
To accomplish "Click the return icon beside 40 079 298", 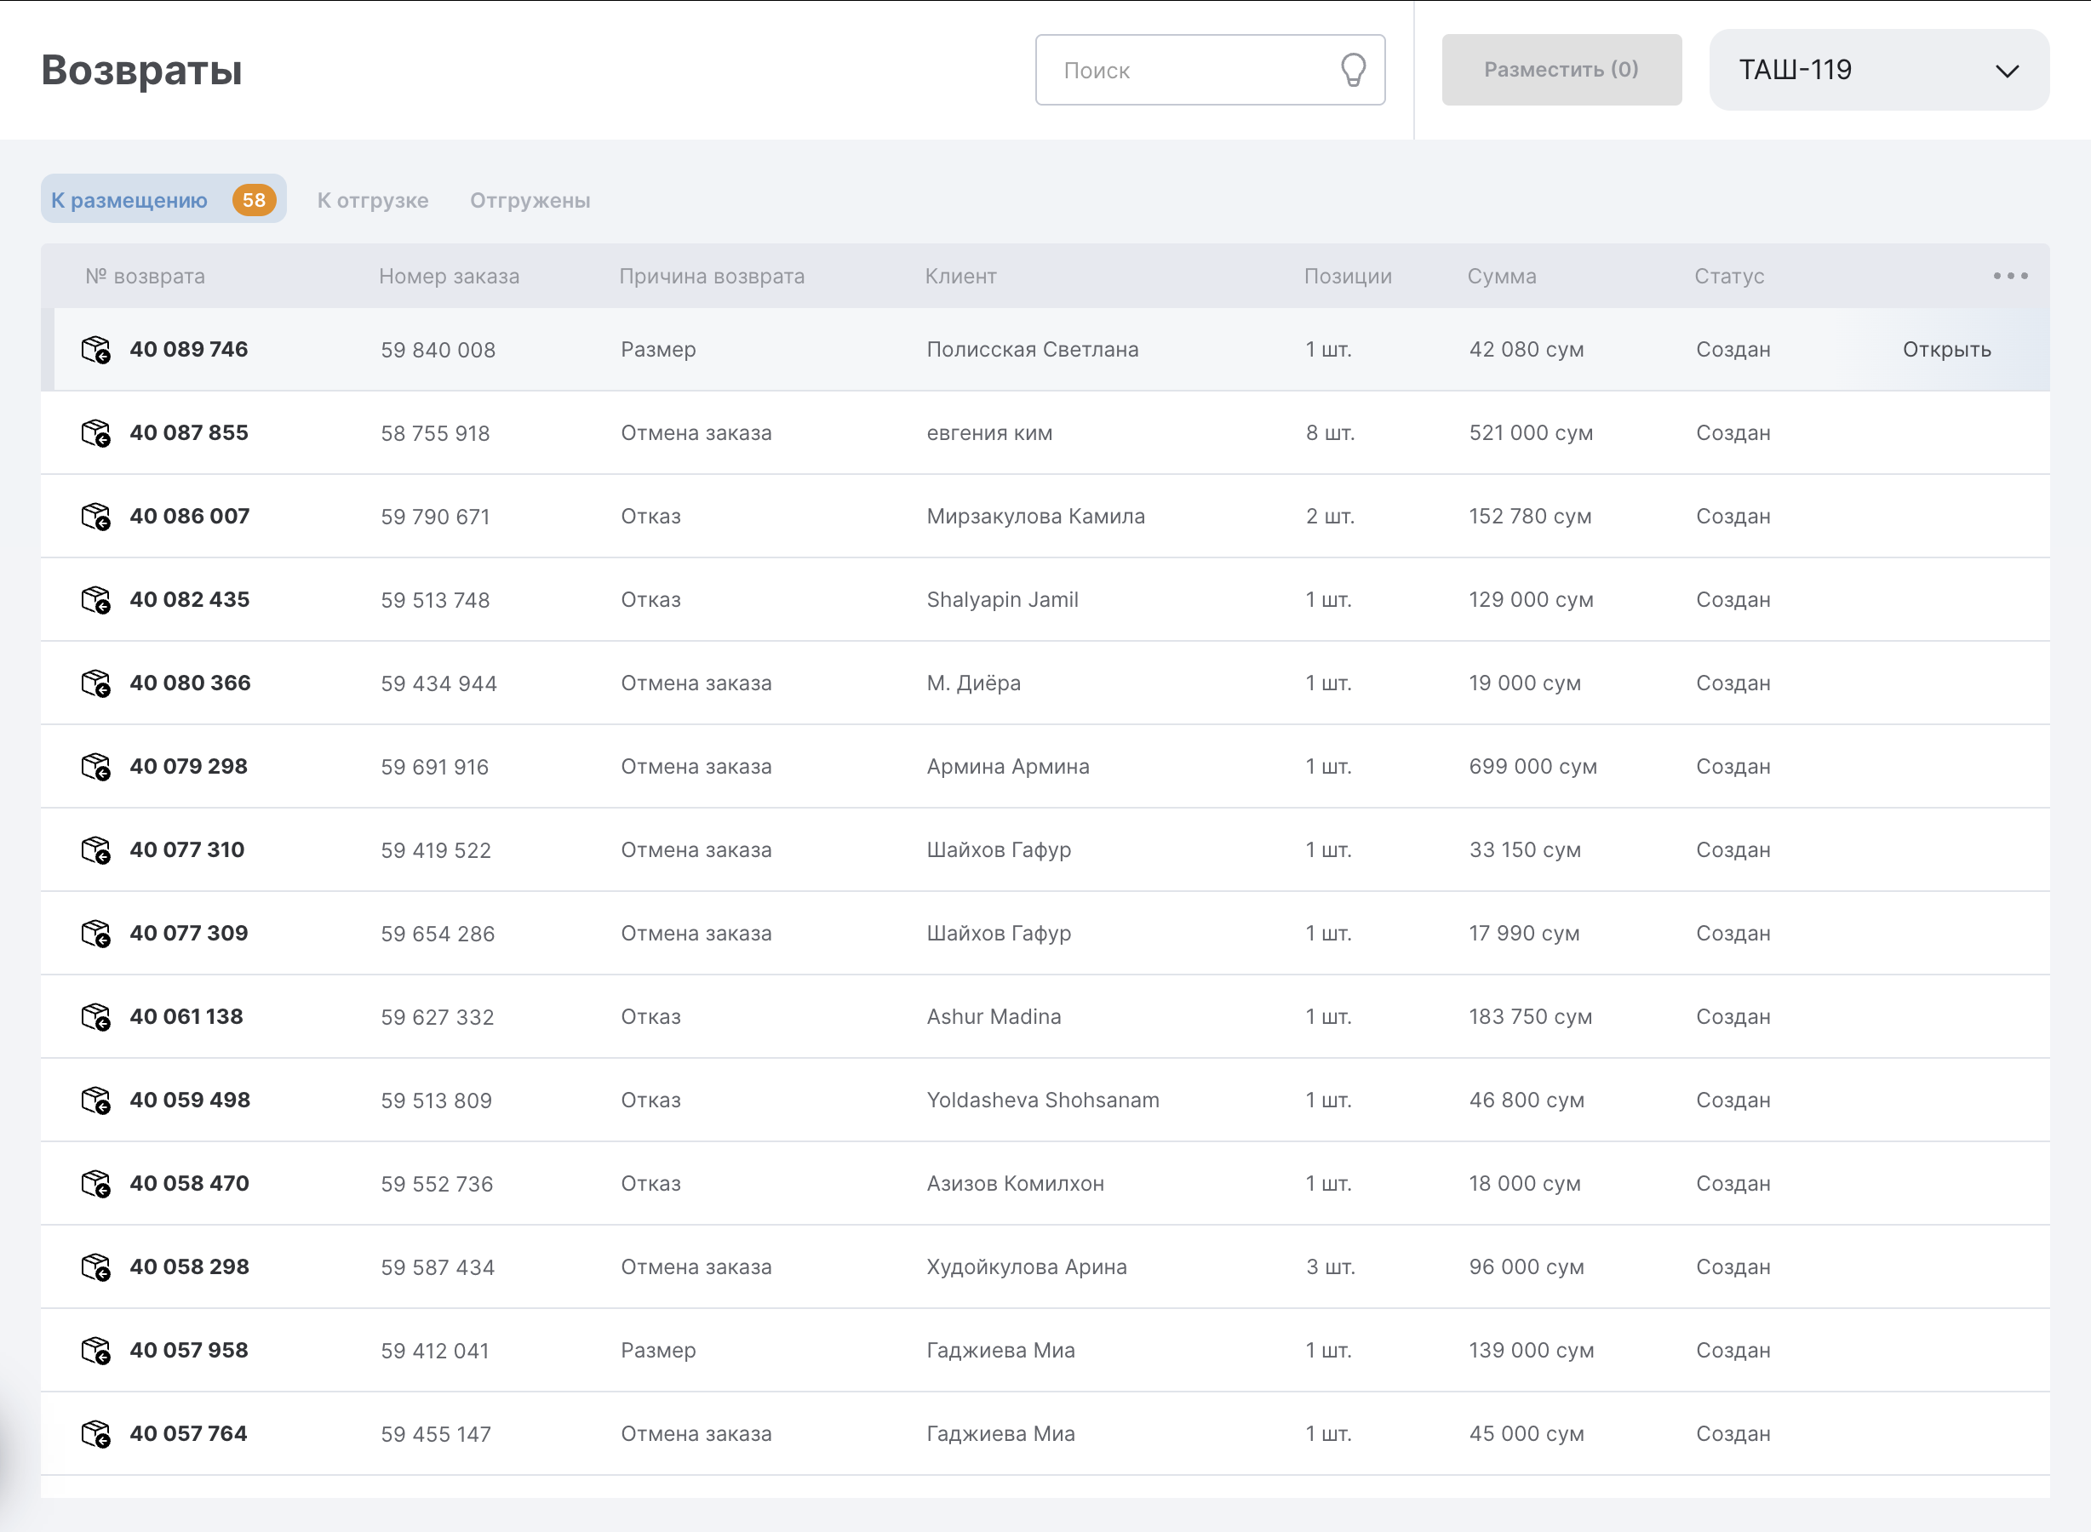I will click(95, 767).
